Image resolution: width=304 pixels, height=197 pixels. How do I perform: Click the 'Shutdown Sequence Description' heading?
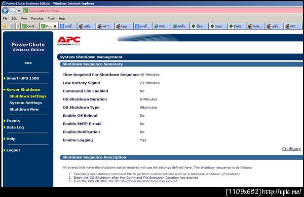pyautogui.click(x=94, y=157)
